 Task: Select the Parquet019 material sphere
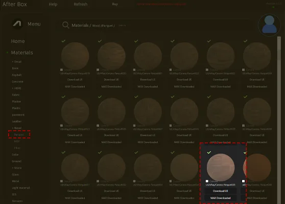click(x=75, y=56)
